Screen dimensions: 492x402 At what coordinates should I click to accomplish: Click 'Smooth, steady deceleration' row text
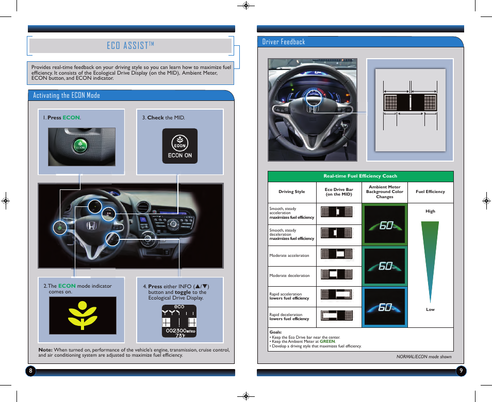pos(291,234)
